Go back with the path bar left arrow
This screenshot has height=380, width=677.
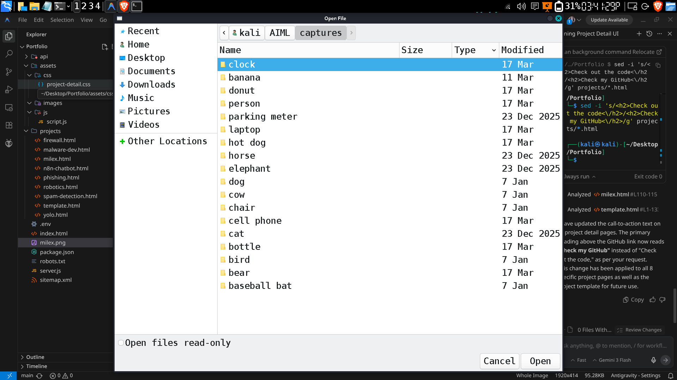point(224,33)
